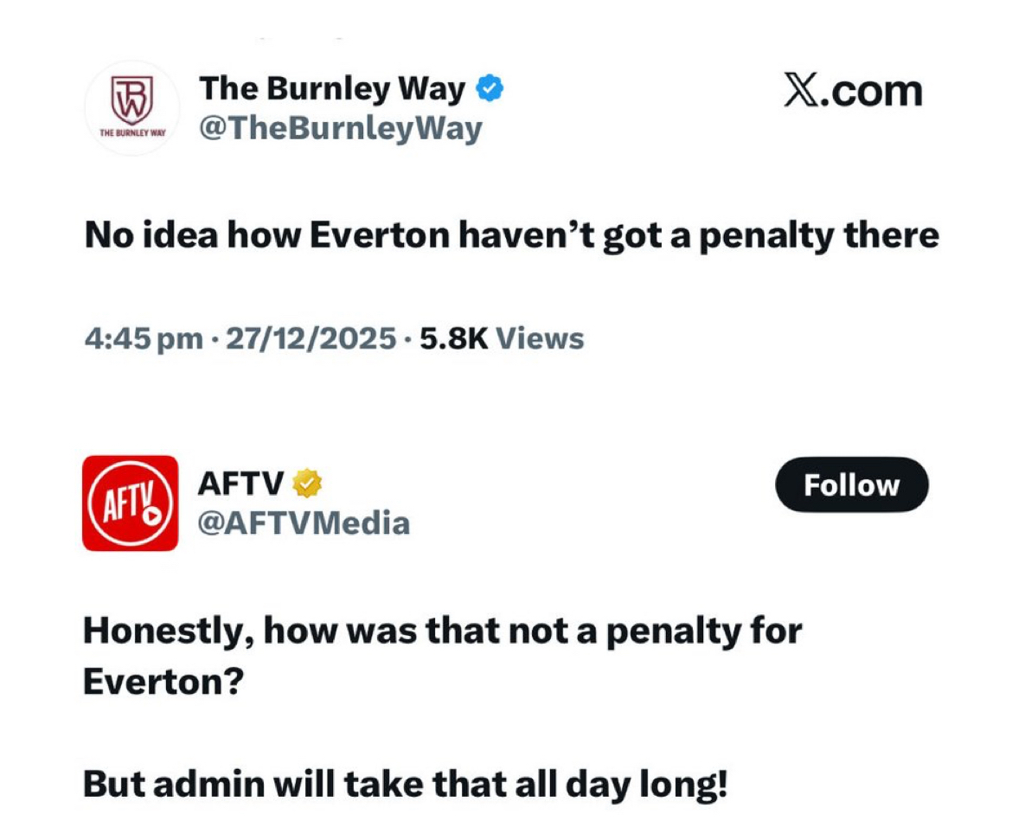The height and width of the screenshot is (840, 1012).
Task: Click the word "Everton?" in AFTV's post
Action: [x=163, y=682]
